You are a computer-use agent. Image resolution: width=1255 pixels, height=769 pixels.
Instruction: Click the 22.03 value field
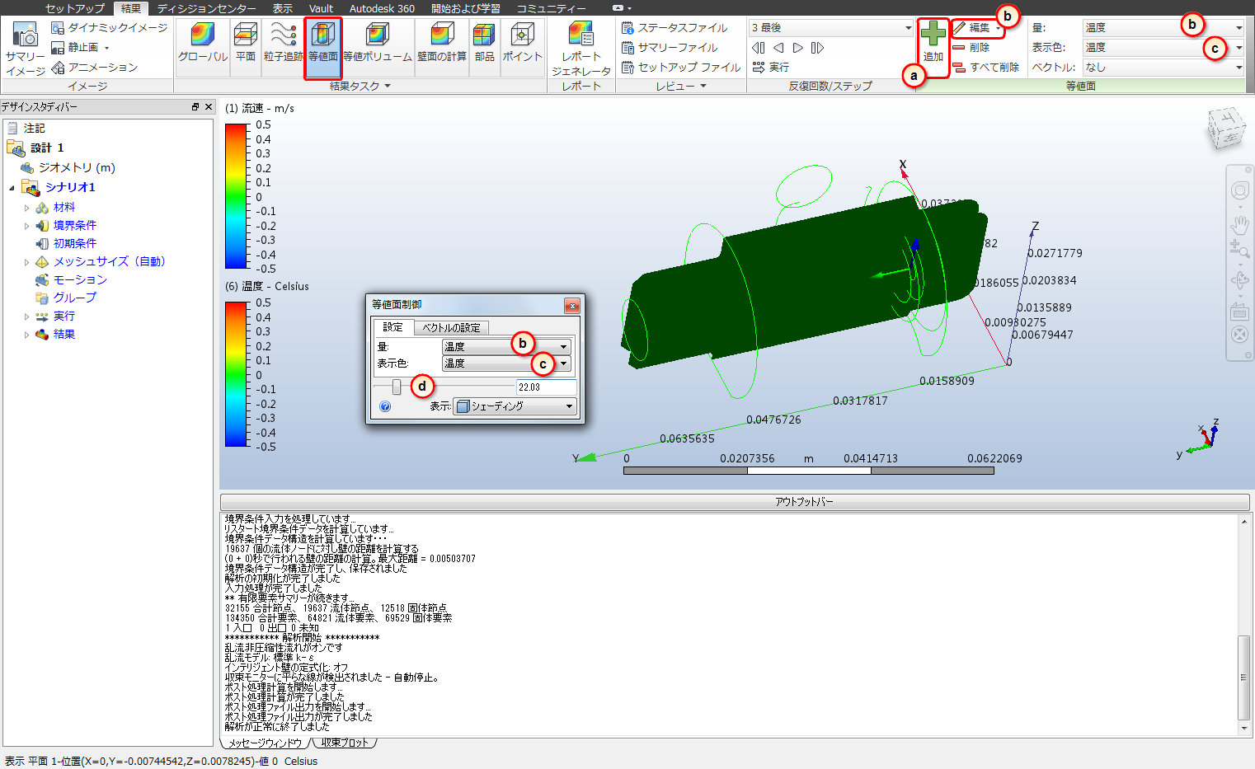coord(546,387)
